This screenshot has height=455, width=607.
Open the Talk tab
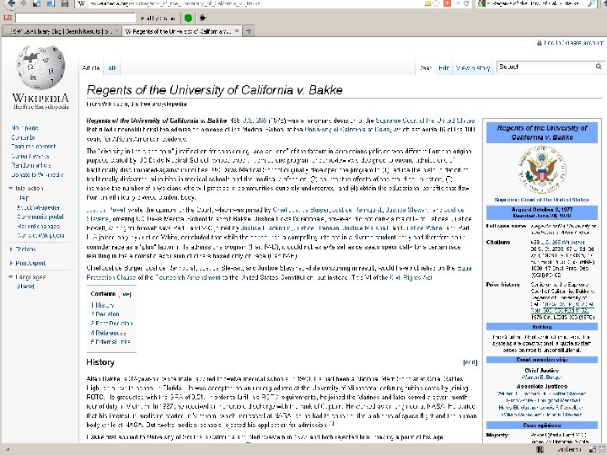click(112, 67)
